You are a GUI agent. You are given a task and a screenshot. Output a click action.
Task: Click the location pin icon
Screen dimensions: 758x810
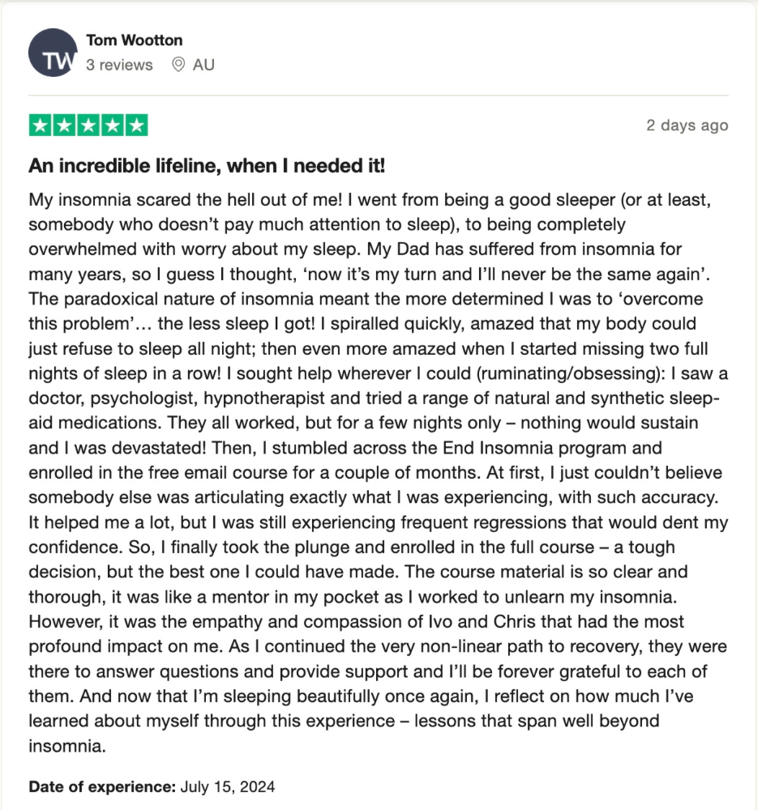point(178,65)
